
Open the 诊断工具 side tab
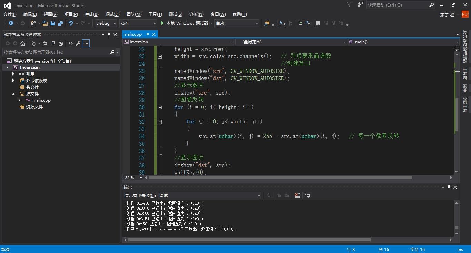465,104
